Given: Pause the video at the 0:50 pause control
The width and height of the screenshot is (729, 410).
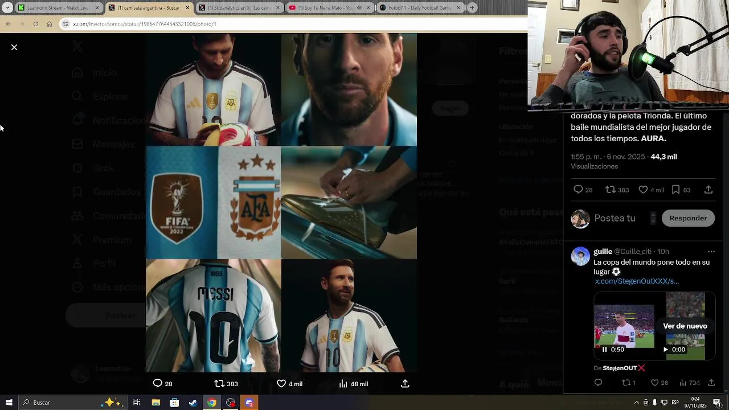Looking at the screenshot, I should 605,350.
